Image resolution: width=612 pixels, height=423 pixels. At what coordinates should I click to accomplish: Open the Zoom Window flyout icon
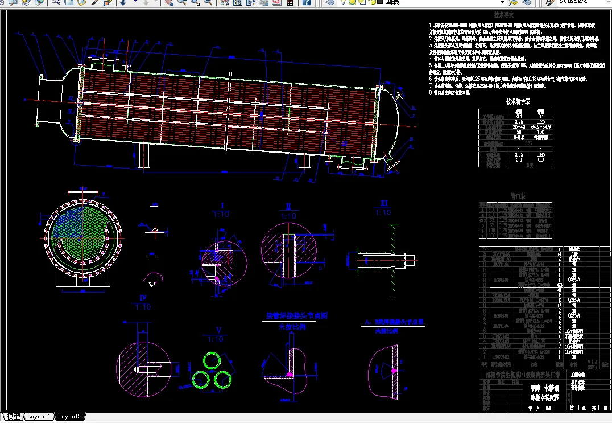tap(195, 2)
